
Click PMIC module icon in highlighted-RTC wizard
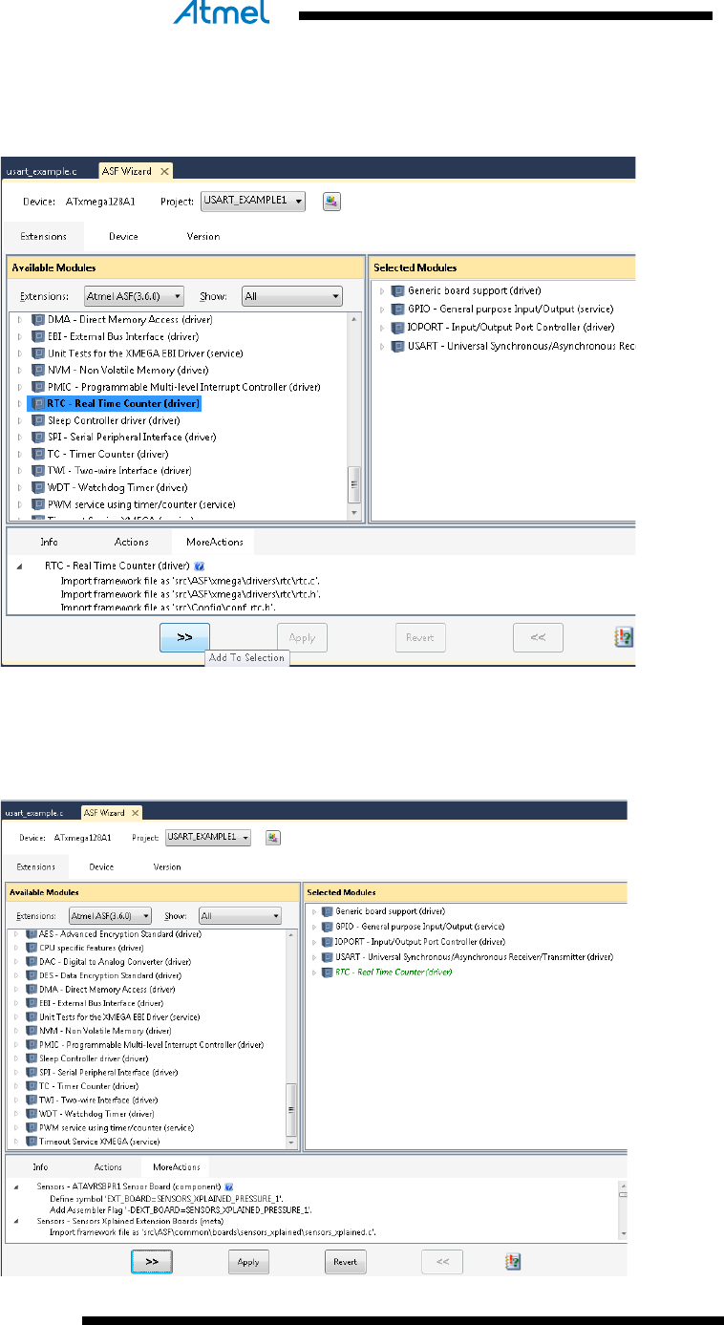pos(38,387)
